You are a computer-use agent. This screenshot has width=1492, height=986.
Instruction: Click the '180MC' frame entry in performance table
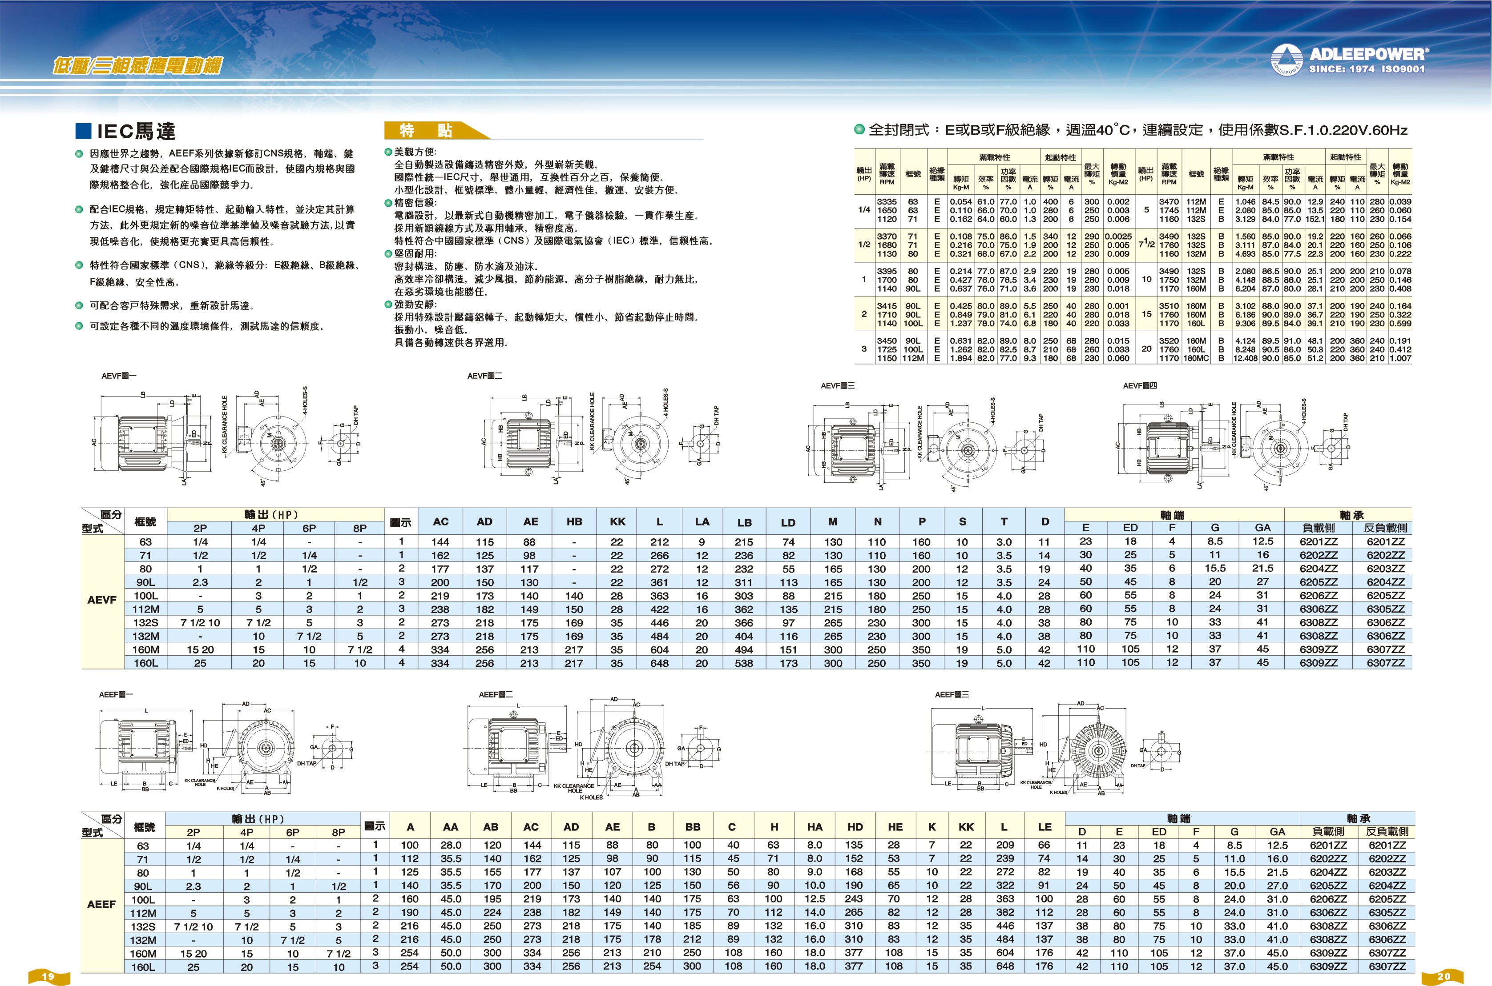(1196, 358)
